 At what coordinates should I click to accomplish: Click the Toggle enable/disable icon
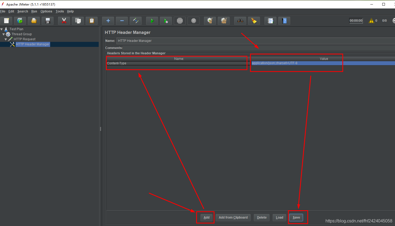(136, 21)
